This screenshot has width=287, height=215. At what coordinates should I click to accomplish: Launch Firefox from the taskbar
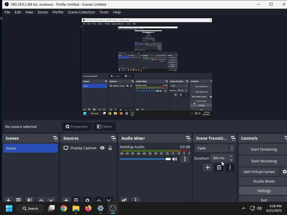click(x=88, y=208)
